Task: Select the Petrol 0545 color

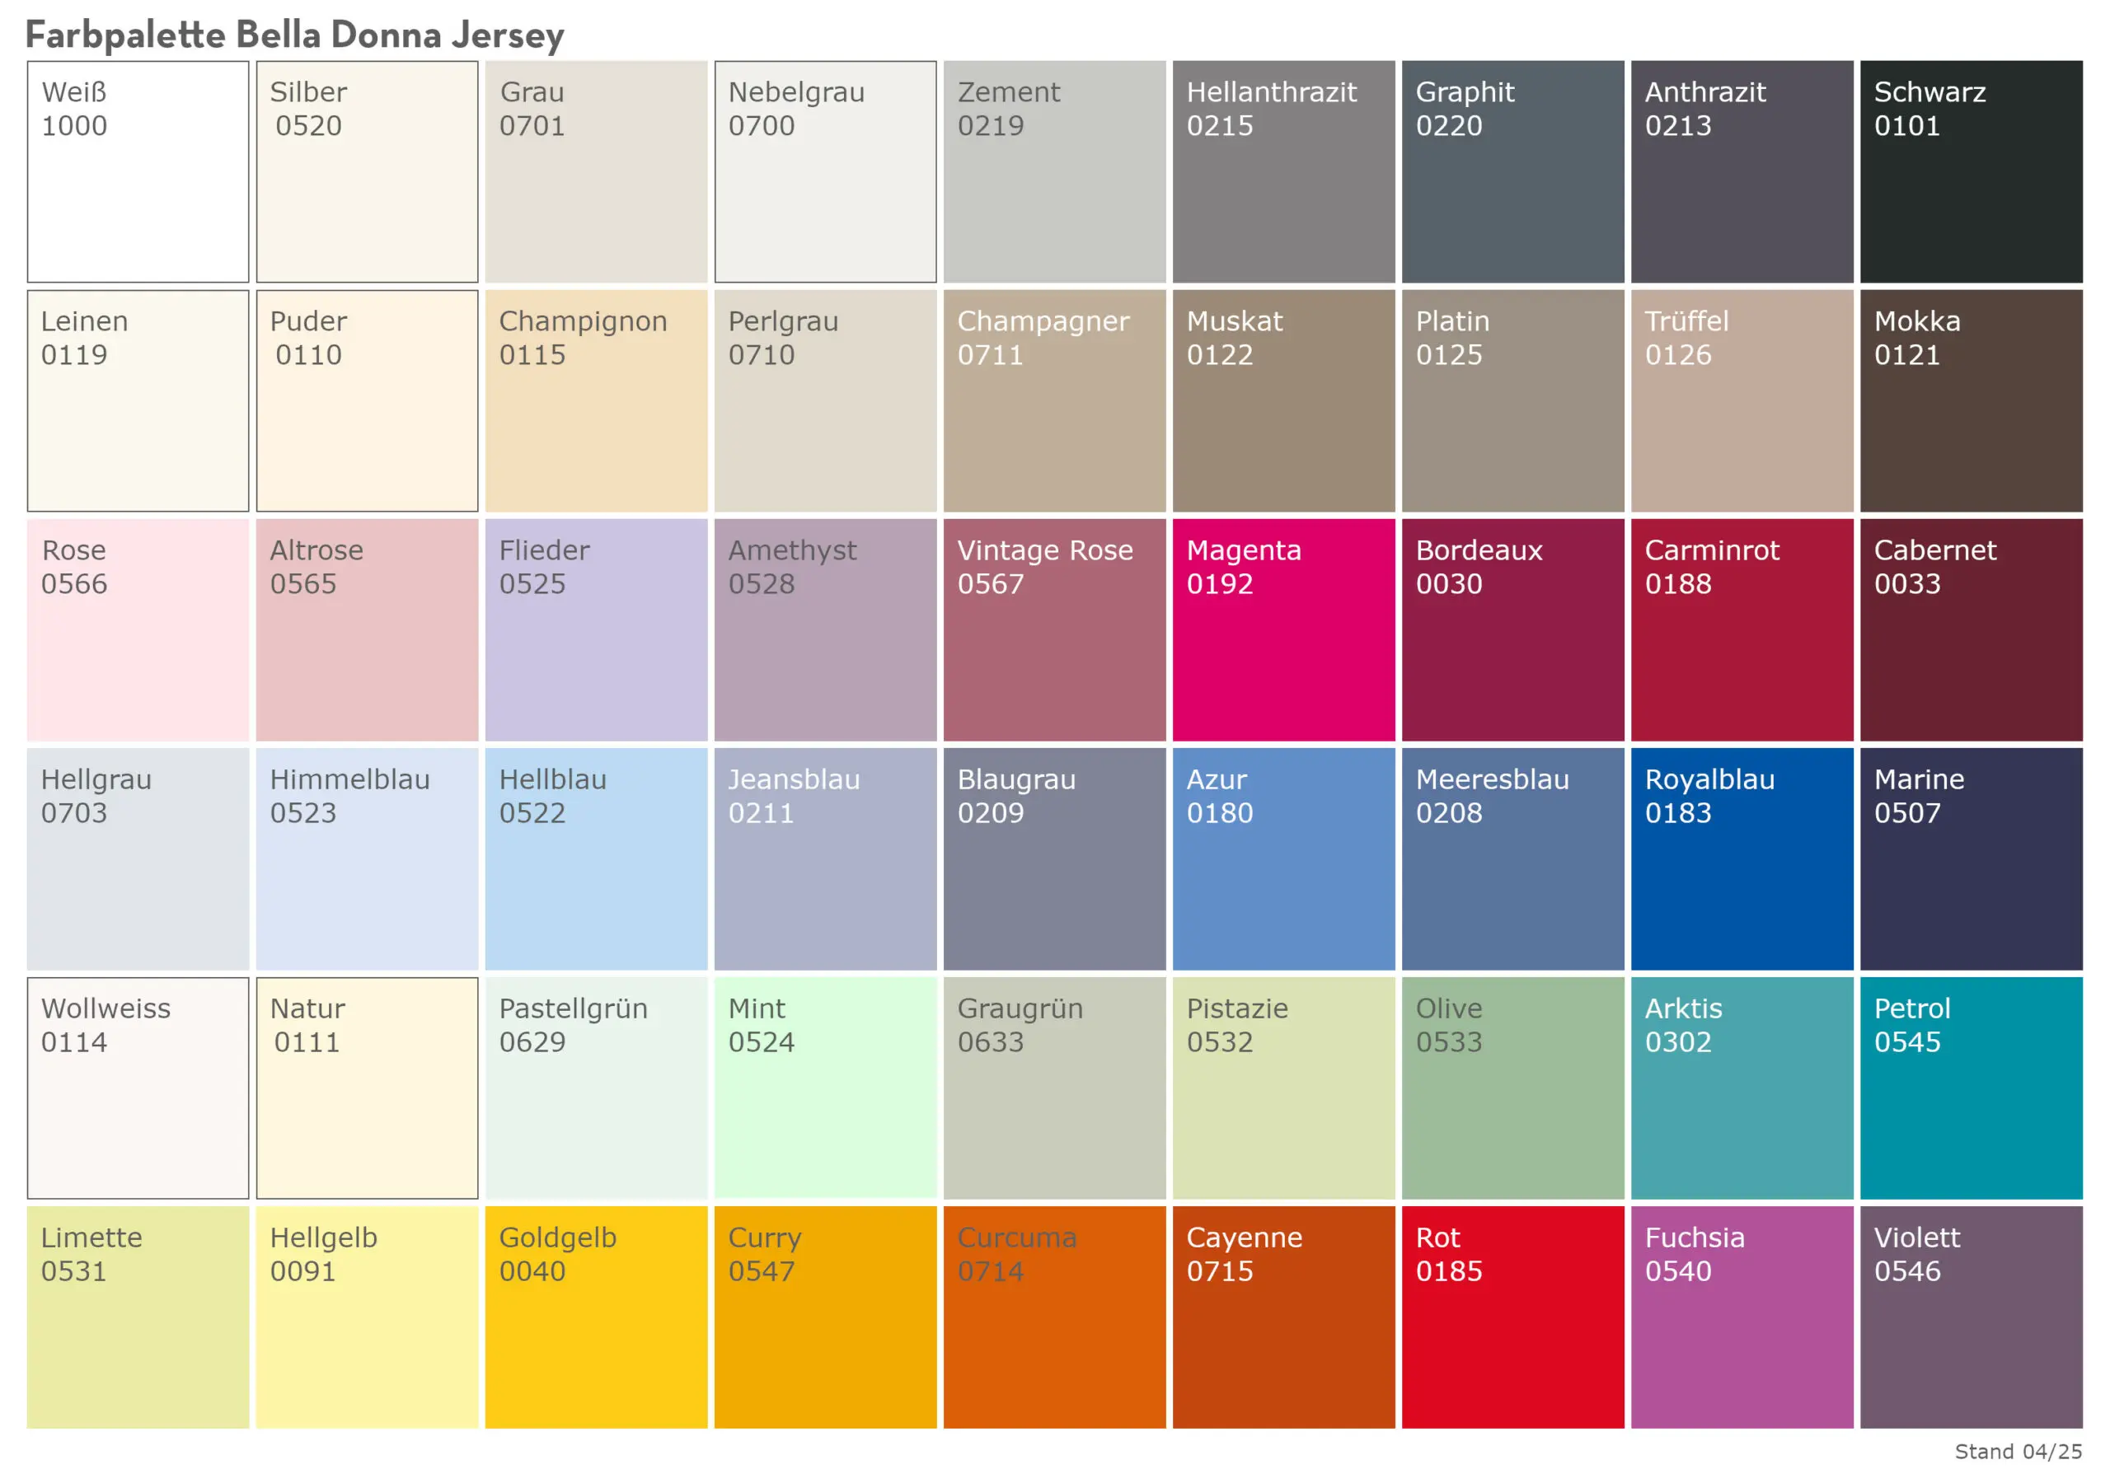Action: click(1971, 1088)
